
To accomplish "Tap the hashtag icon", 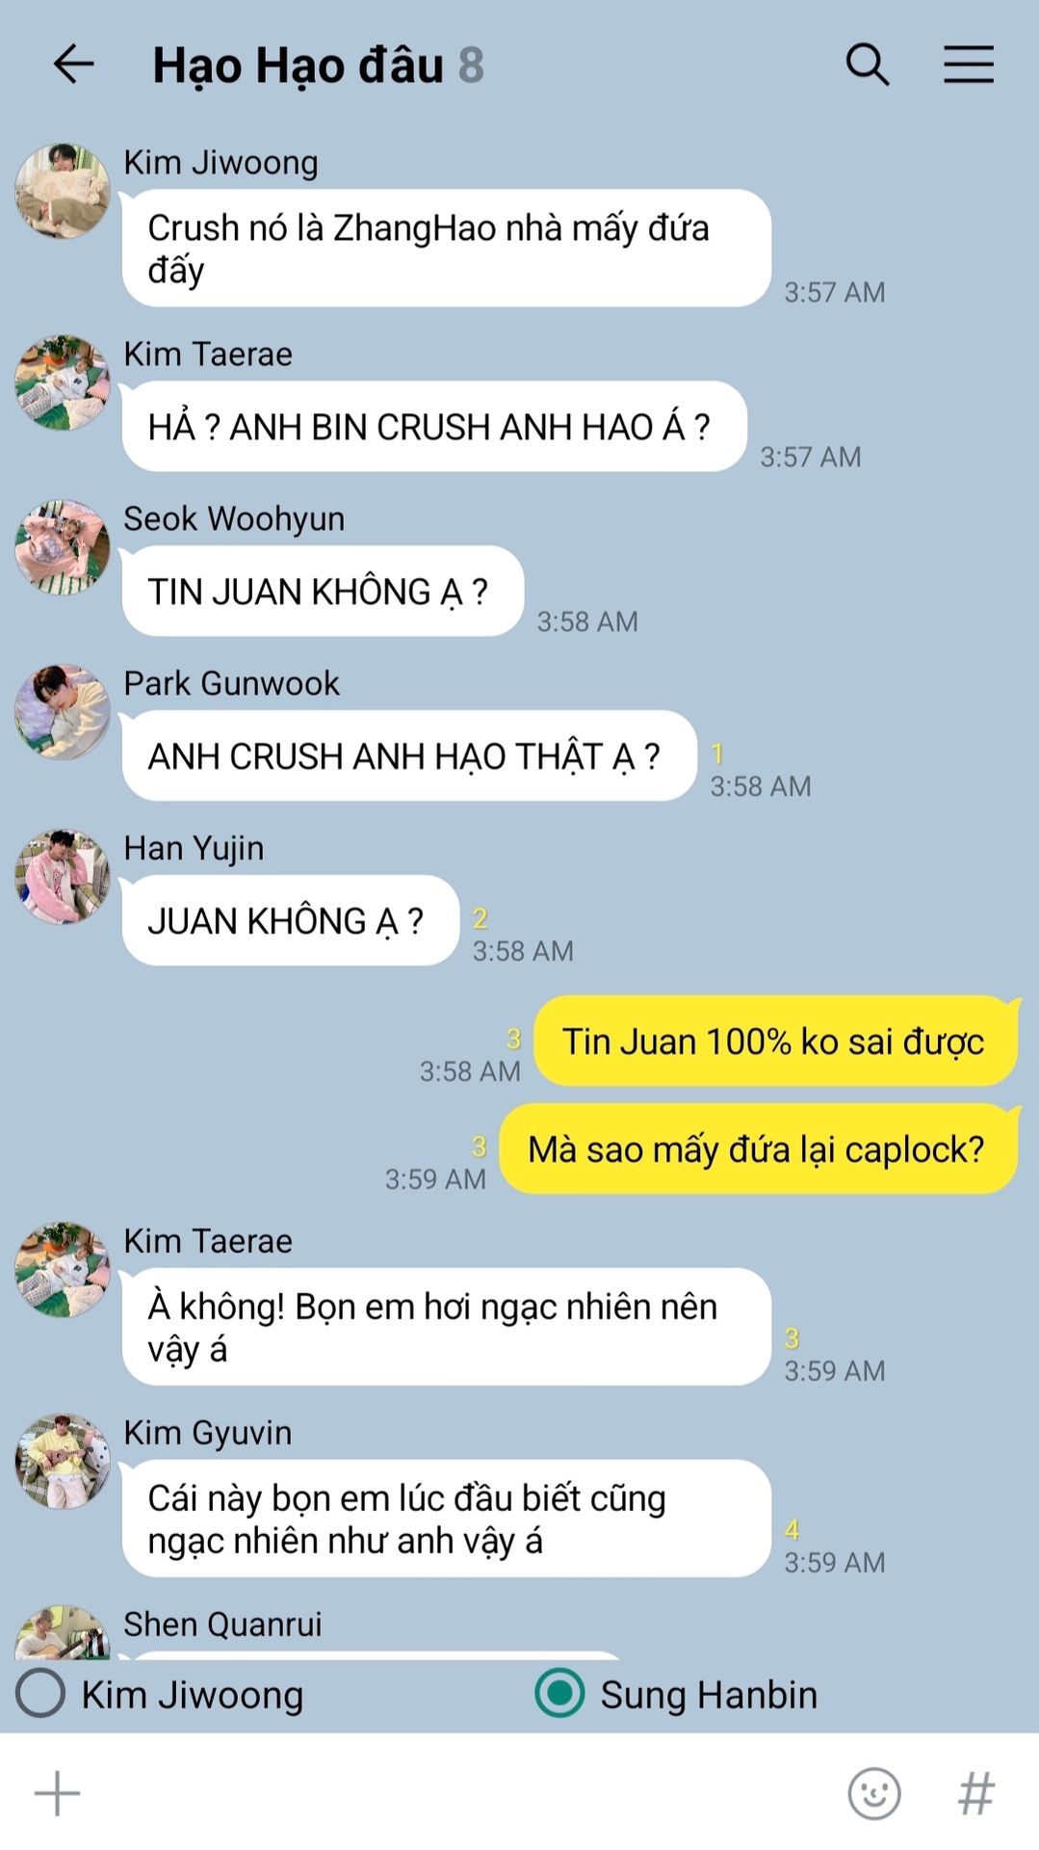I will (975, 1793).
